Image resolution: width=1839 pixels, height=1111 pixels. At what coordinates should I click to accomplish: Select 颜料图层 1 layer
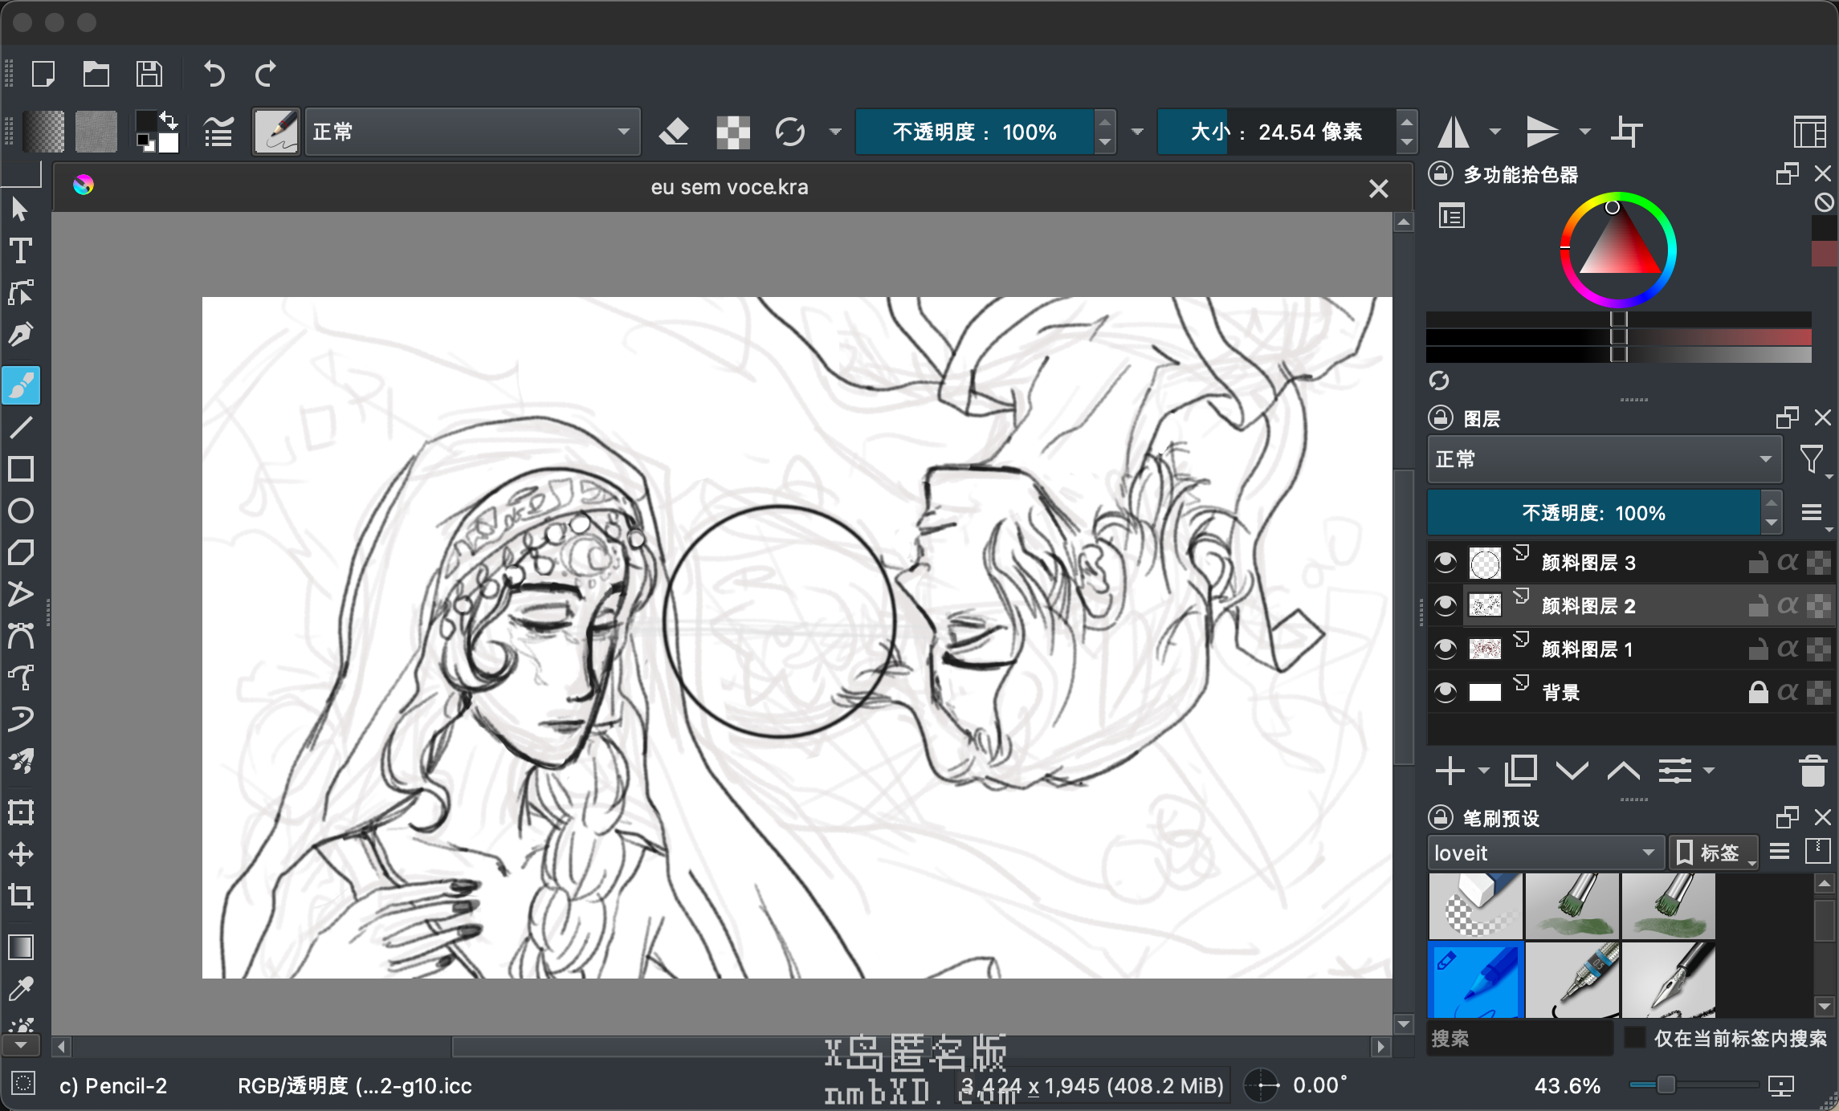click(x=1587, y=649)
